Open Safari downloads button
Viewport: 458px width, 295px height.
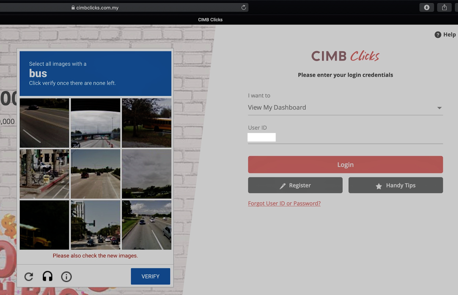point(427,7)
